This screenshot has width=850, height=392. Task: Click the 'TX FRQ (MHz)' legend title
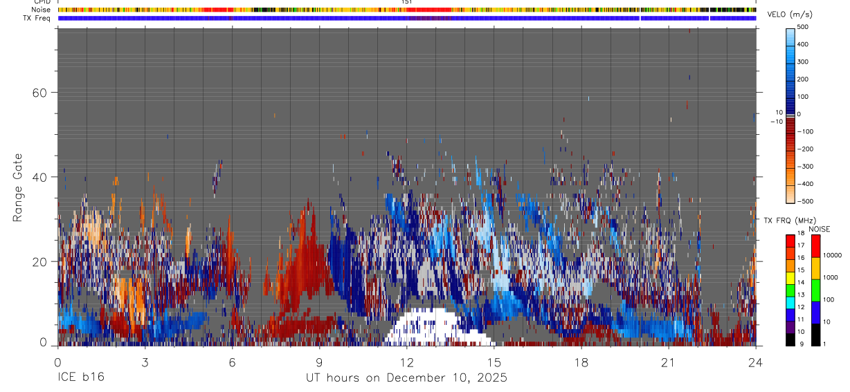[788, 220]
